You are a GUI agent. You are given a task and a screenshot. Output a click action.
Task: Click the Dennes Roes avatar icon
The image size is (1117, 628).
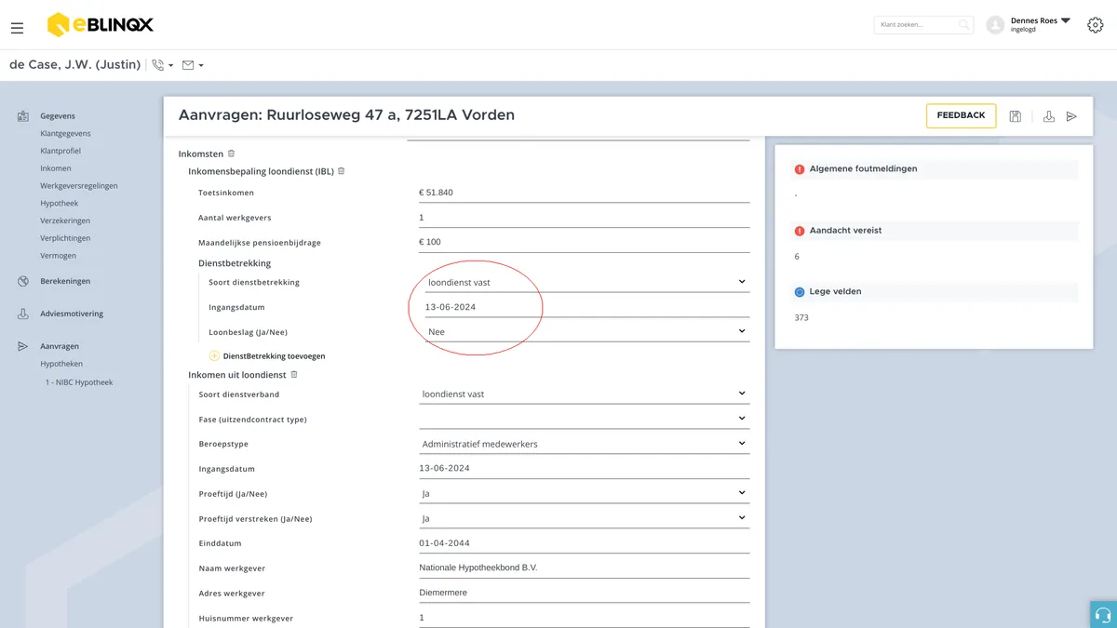coord(996,25)
